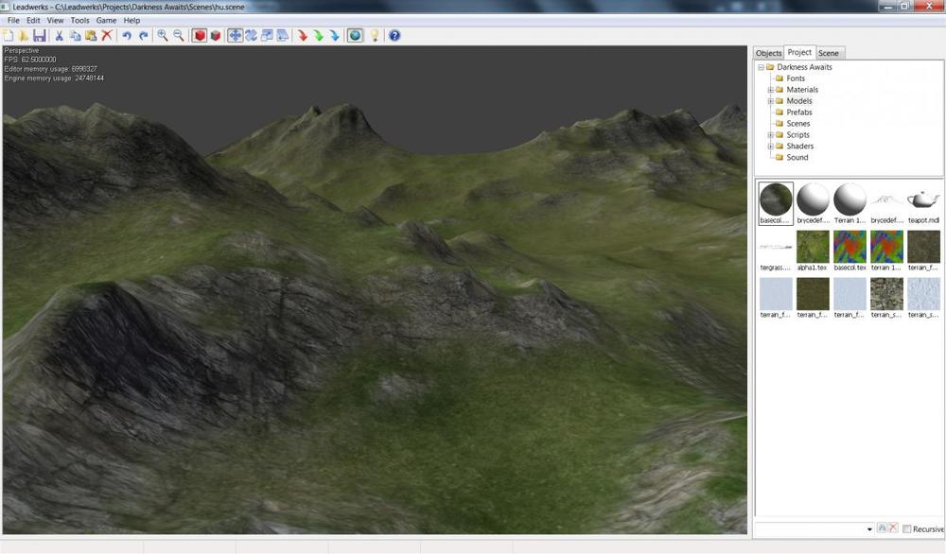
Task: Click the blue Help question mark icon
Action: tap(394, 36)
